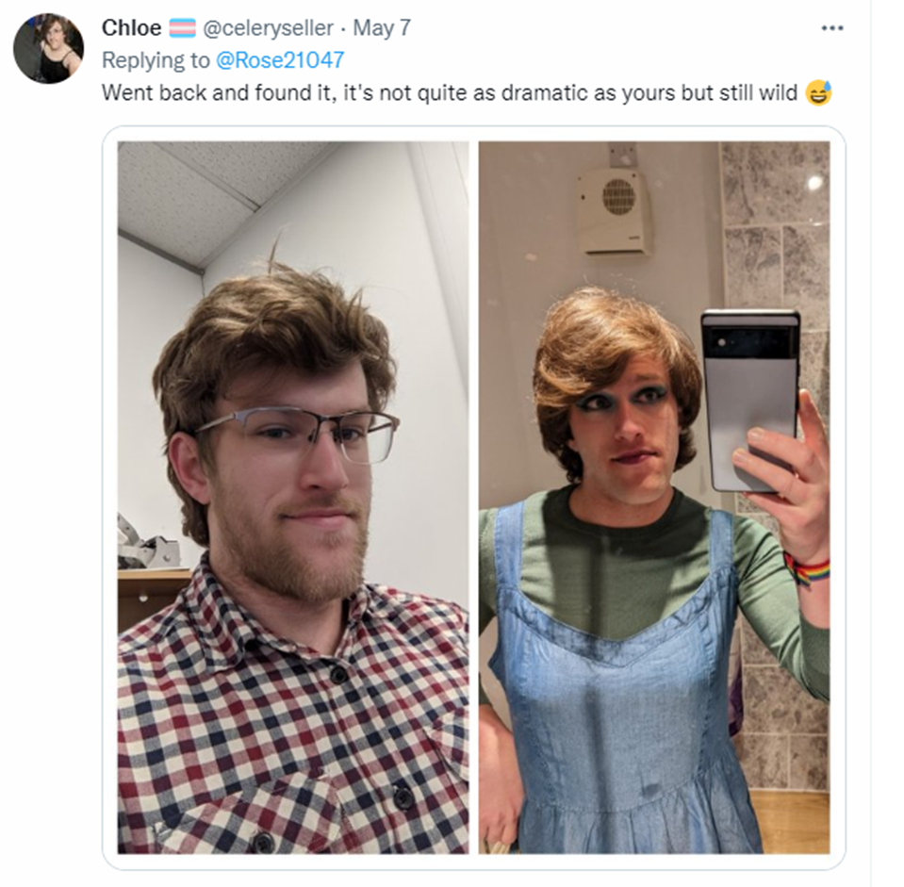Image resolution: width=904 pixels, height=887 pixels.
Task: Click the wall fan heater in right photo
Action: coord(616,212)
